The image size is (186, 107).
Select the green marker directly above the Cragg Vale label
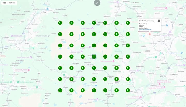(94, 79)
